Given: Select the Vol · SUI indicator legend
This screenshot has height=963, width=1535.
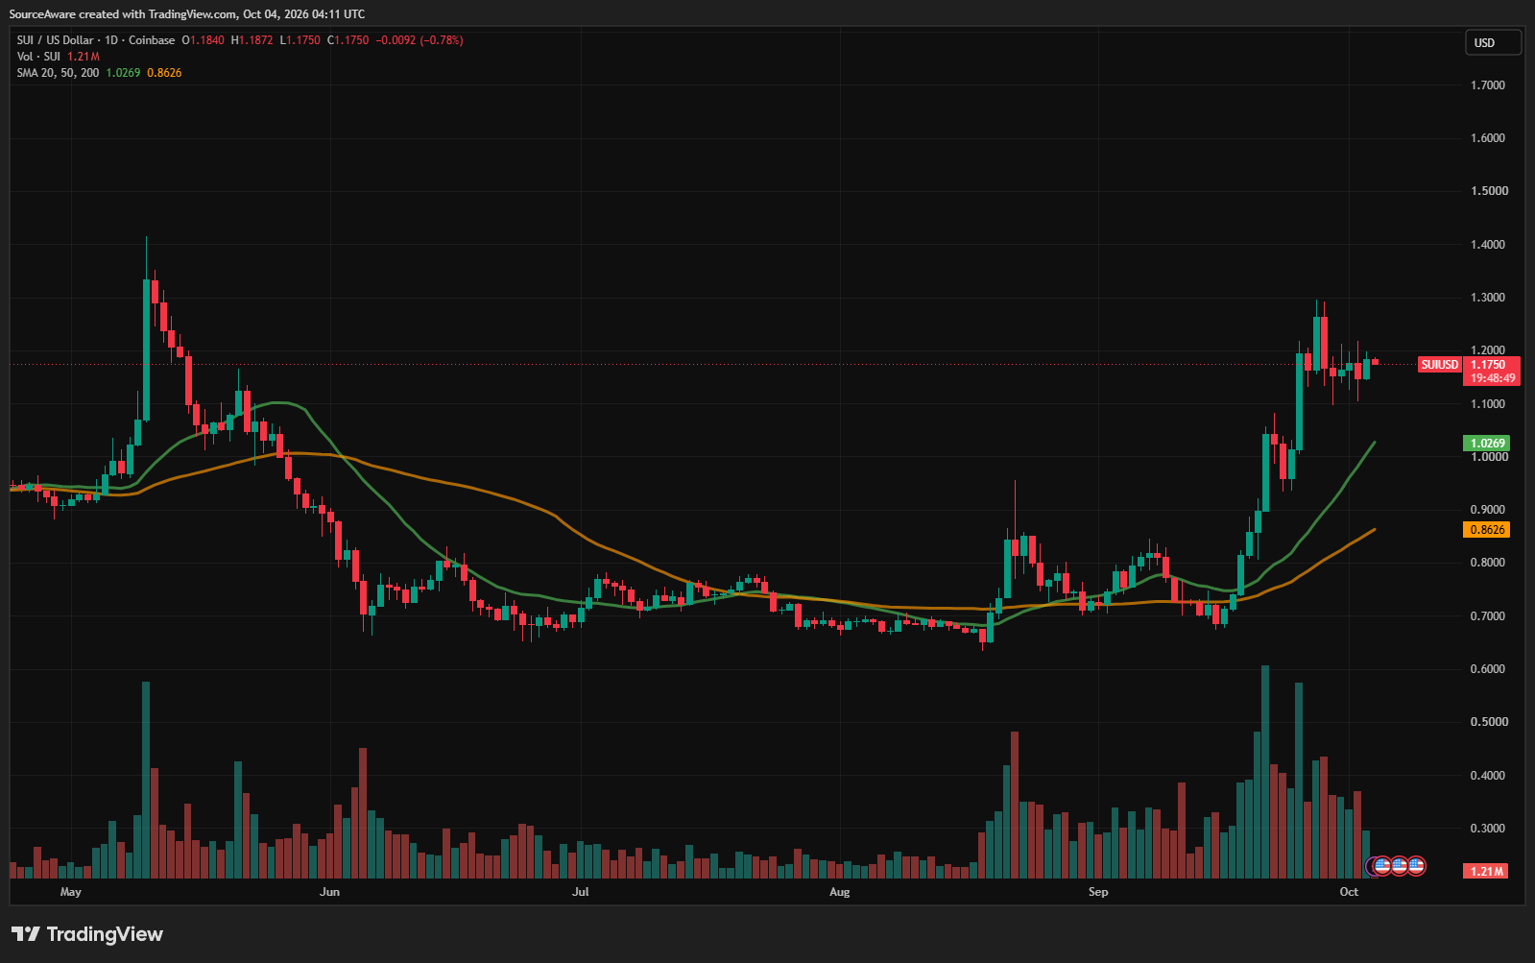Looking at the screenshot, I should [x=38, y=57].
